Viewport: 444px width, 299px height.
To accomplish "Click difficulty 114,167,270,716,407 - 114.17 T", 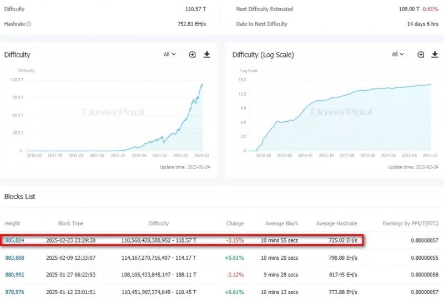I will coord(159,257).
